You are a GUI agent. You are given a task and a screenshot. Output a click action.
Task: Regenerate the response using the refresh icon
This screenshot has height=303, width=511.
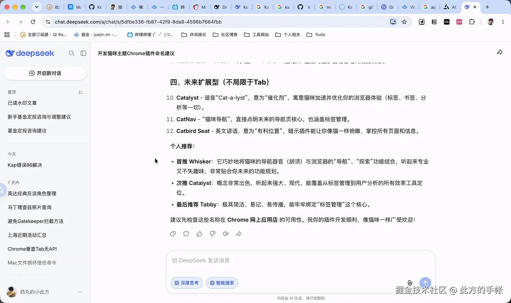(186, 234)
